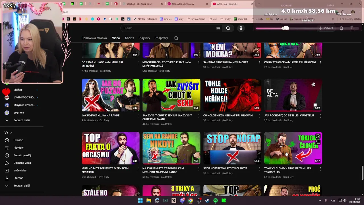
Task: Open TOHLE HOLCE NEŘÍKEJ thumbnail
Action: tap(232, 95)
